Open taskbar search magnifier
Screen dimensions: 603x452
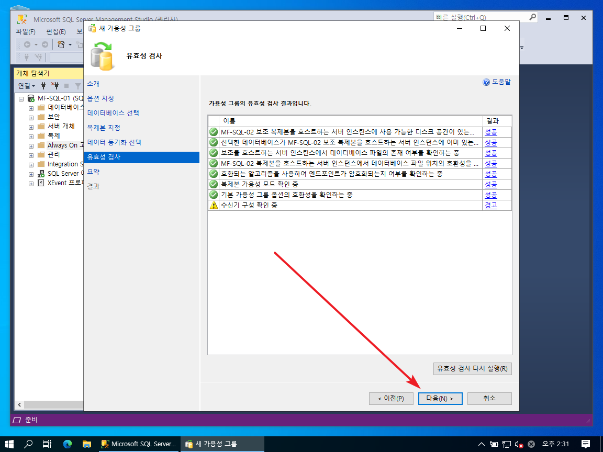(28, 444)
